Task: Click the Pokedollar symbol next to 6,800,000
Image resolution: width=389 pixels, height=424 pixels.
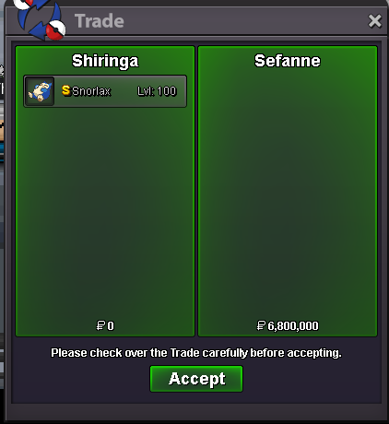Action: click(x=261, y=325)
